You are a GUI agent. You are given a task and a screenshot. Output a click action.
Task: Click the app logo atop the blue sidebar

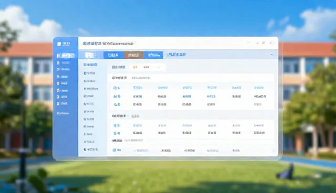[x=64, y=44]
